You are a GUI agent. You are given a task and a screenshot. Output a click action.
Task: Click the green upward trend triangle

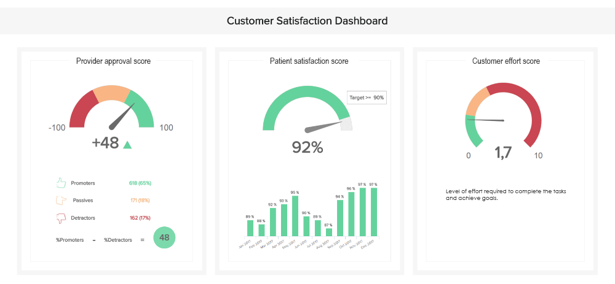(127, 145)
